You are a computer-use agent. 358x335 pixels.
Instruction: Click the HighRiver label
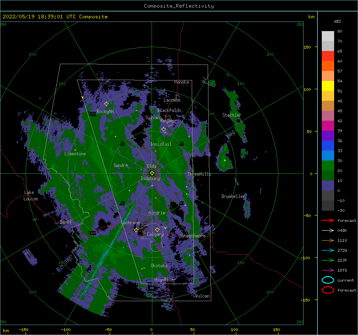[165, 280]
